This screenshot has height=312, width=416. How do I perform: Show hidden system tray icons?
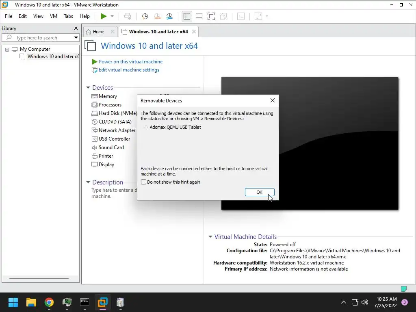(344, 302)
